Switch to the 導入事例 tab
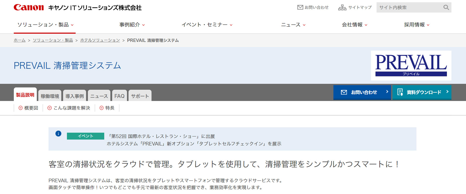This screenshot has height=194, width=466. (x=75, y=96)
